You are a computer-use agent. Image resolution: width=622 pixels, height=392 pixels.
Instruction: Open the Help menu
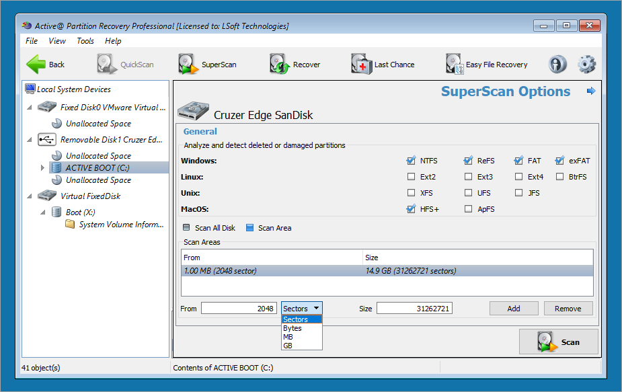point(113,41)
